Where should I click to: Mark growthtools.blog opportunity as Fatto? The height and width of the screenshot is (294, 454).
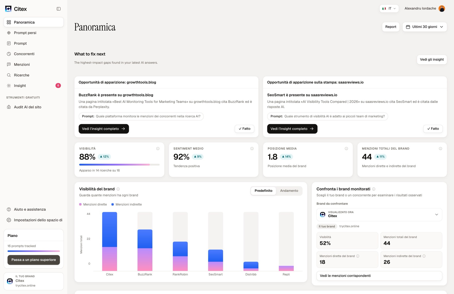pyautogui.click(x=245, y=129)
